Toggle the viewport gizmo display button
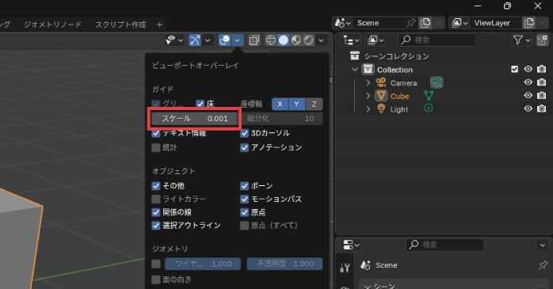This screenshot has width=553, height=289. click(195, 40)
